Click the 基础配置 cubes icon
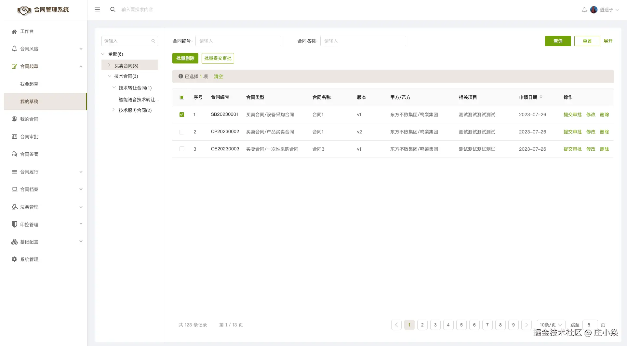Image resolution: width=627 pixels, height=346 pixels. tap(14, 242)
